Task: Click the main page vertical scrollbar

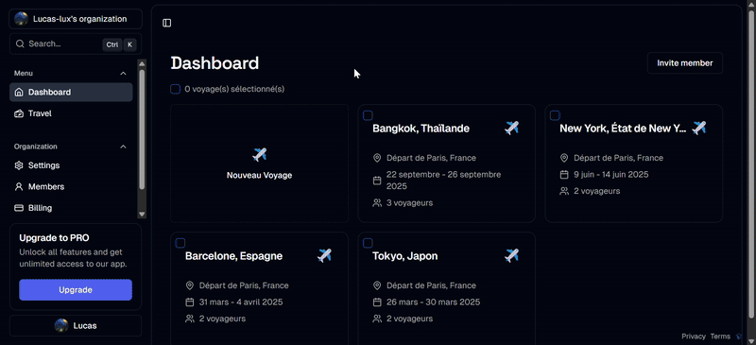Action: [x=751, y=164]
